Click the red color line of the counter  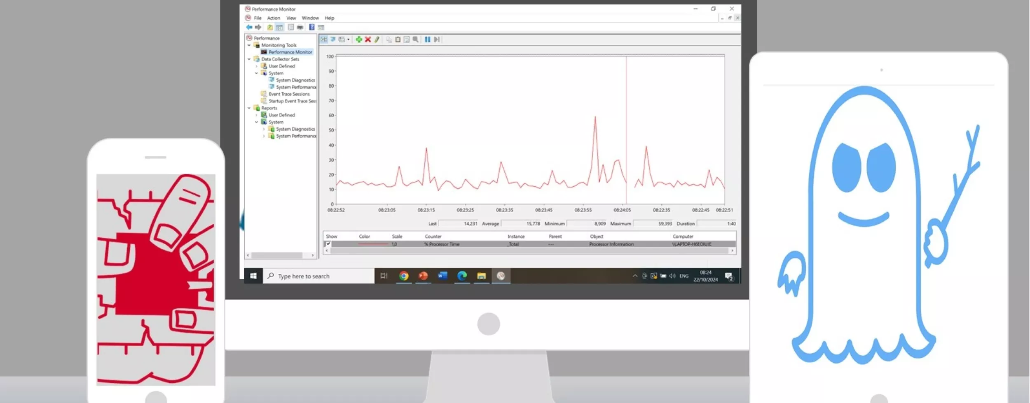tap(373, 244)
